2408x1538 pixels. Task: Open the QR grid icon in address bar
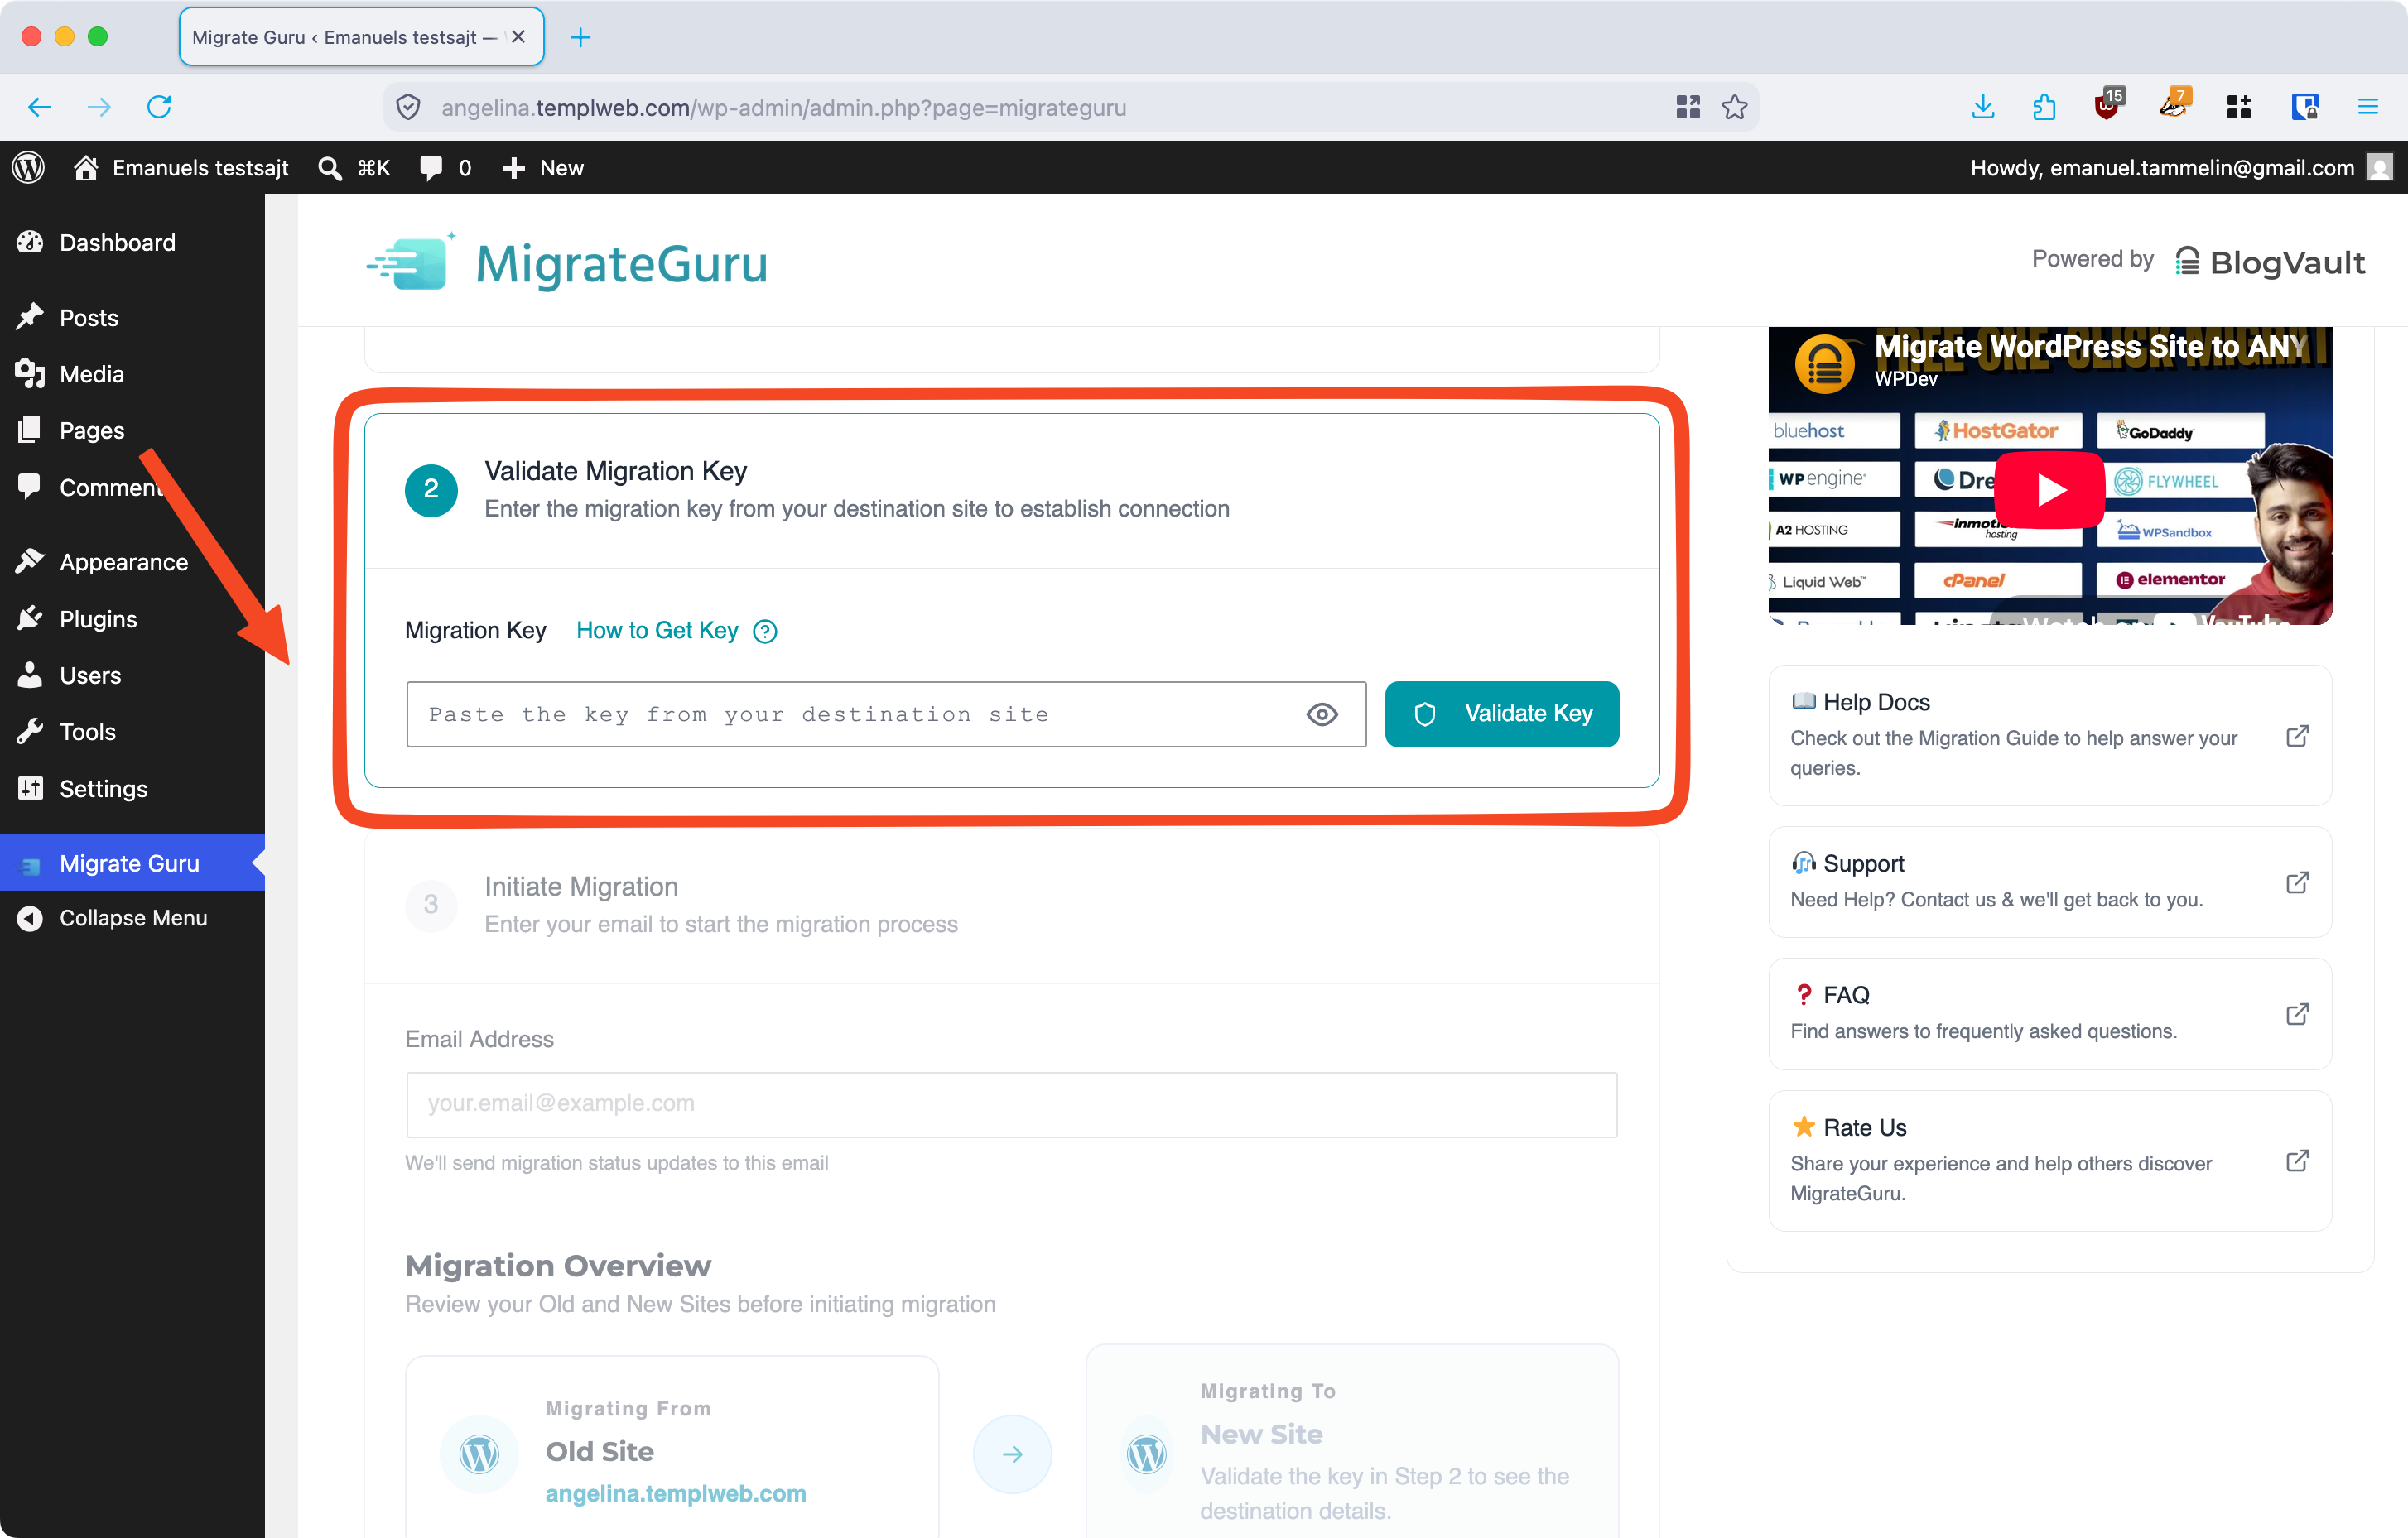point(1688,107)
